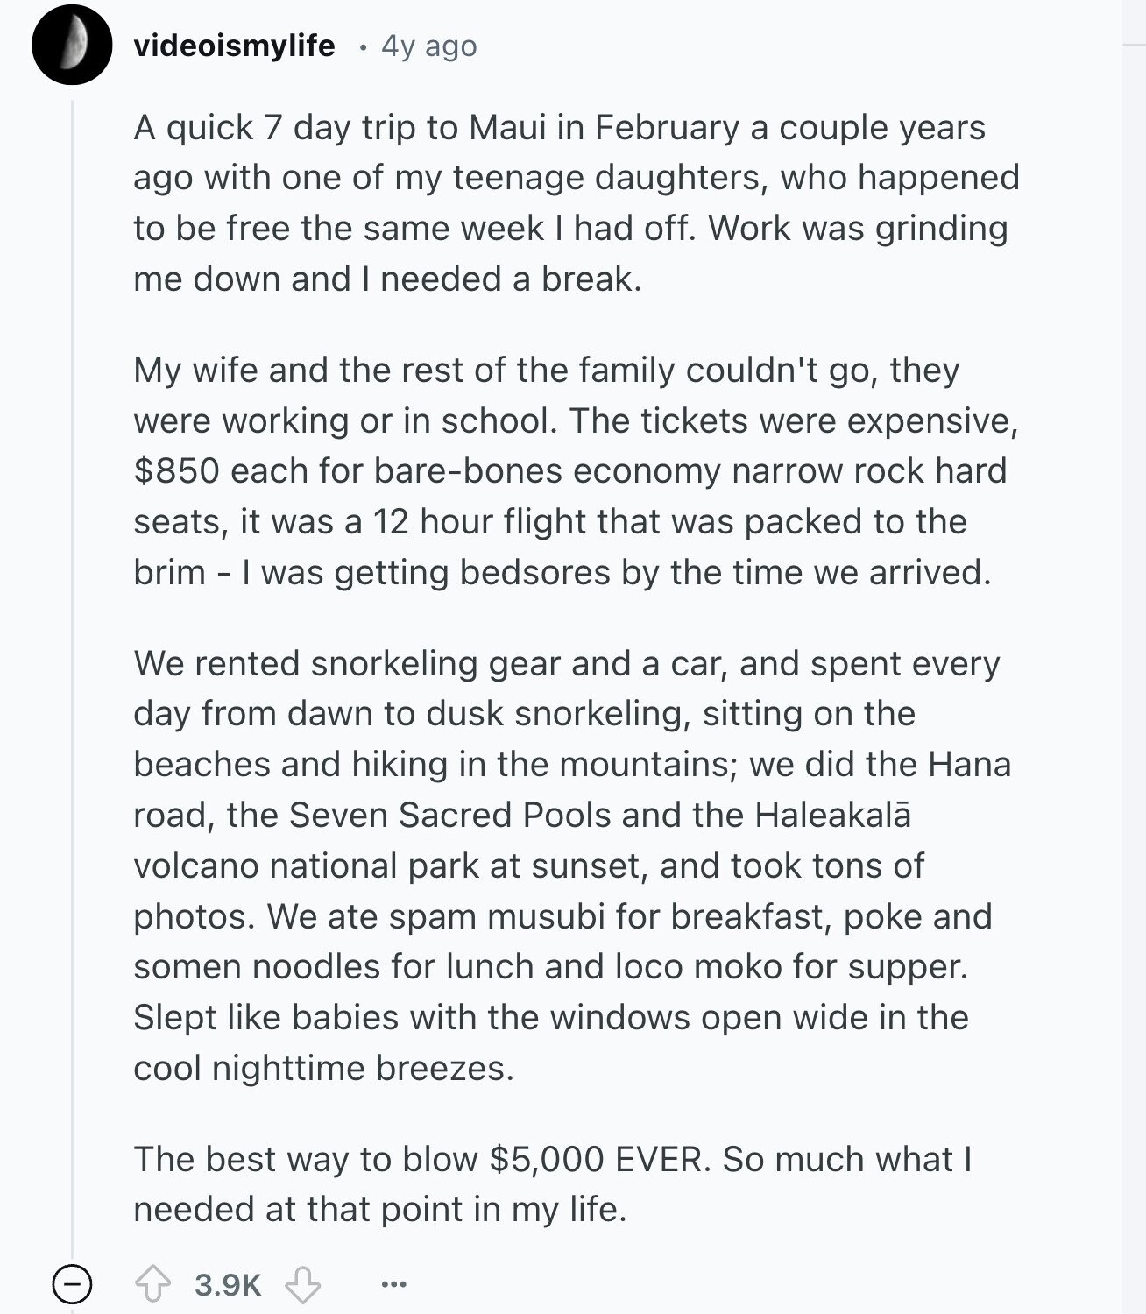Click the sentence 'The best way to blow $5,000 EVER'
The height and width of the screenshot is (1314, 1146).
tap(418, 1159)
